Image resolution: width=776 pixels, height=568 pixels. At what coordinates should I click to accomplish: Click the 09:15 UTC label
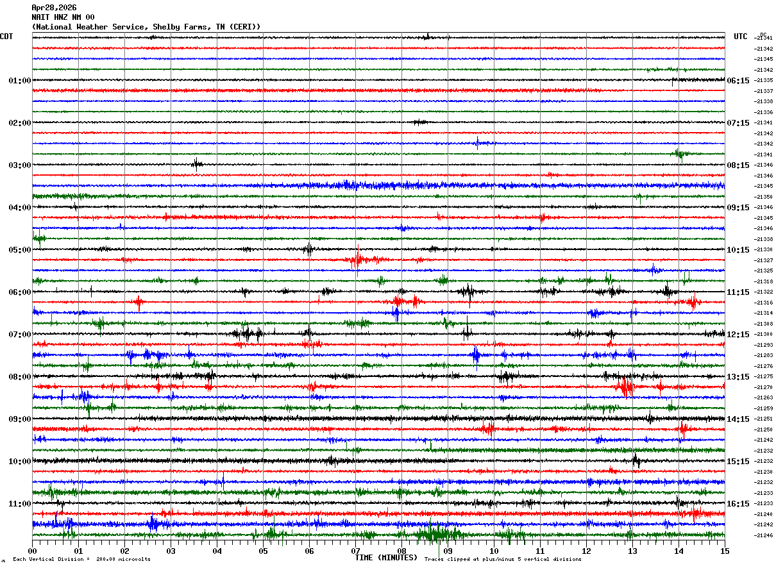pos(738,208)
